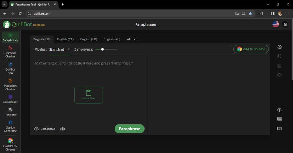Screen dimensions: 293x153
Task: Open Chrome three-dot menu
Action: click(288, 13)
